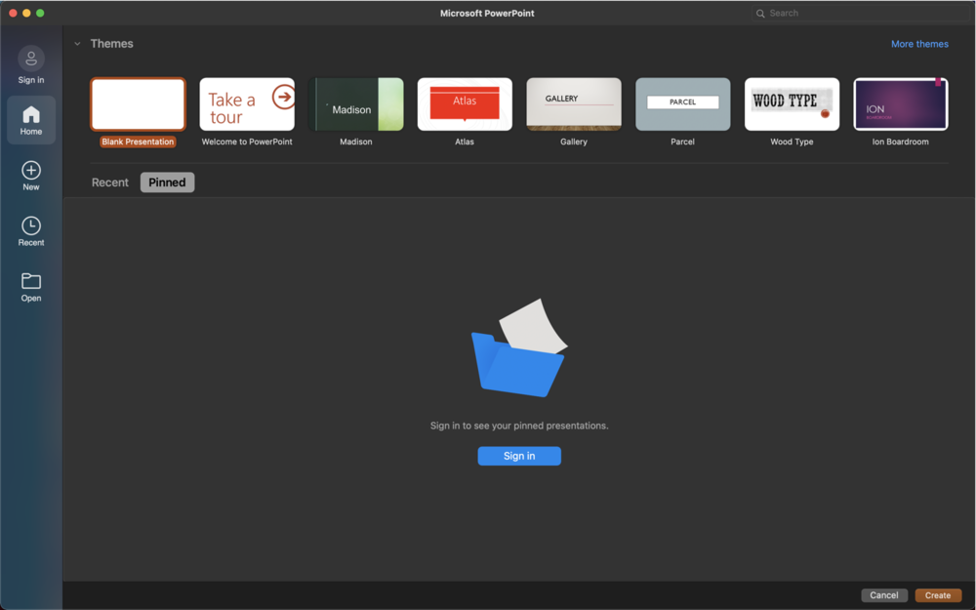Open More themes
The height and width of the screenshot is (610, 976).
[x=919, y=43]
